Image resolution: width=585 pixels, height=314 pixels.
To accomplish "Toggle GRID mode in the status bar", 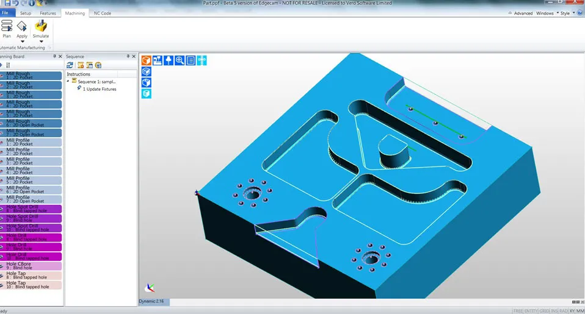I will point(544,310).
